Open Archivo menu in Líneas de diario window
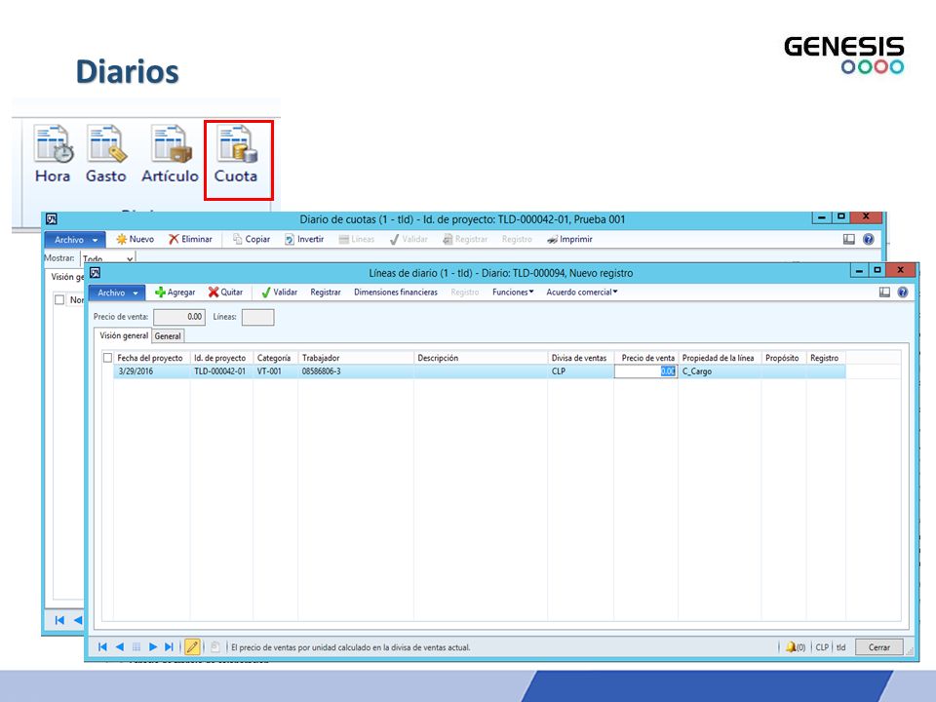The image size is (936, 702). pyautogui.click(x=117, y=293)
